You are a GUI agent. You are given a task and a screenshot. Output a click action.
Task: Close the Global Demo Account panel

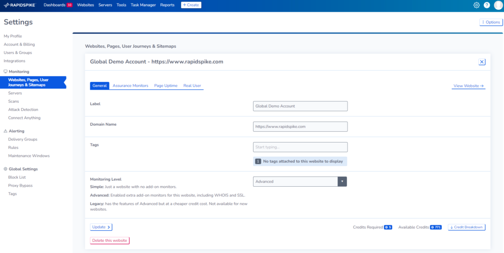click(482, 62)
